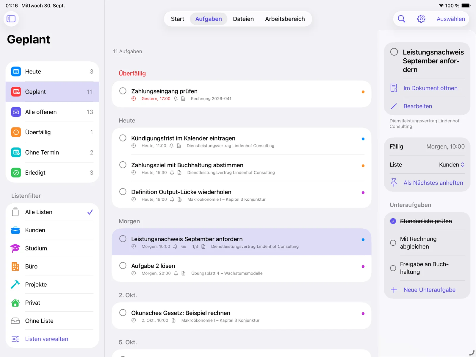Screen dimensions: 476x357
Task: Open the Im Dokument öffnen icon
Action: (394, 88)
